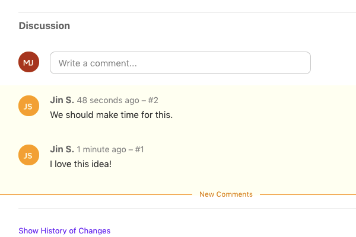Click the New Comments divider label
The image size is (356, 237).
coord(226,194)
